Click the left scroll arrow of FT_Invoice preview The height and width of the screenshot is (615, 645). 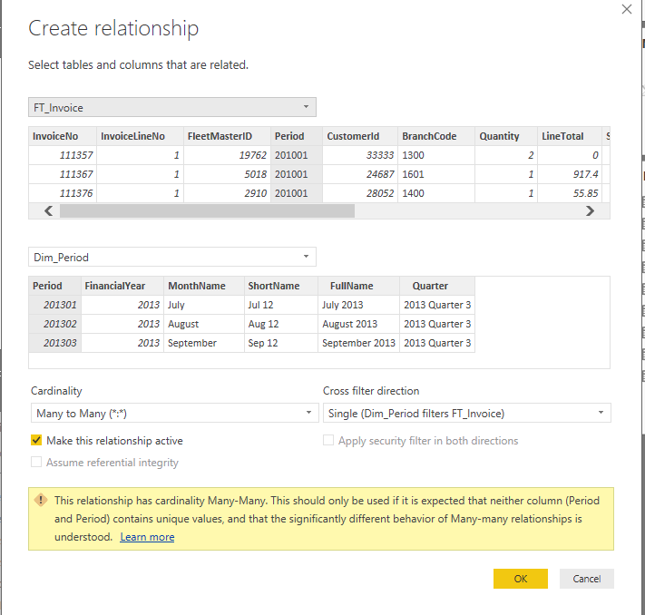(x=49, y=211)
